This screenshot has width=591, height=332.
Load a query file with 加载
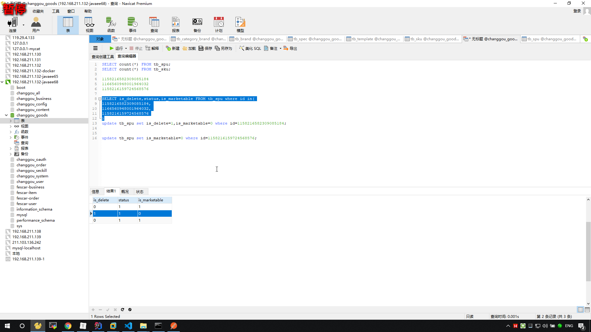tap(189, 48)
